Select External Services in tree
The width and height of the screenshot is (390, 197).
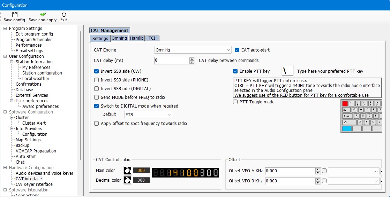point(32,95)
